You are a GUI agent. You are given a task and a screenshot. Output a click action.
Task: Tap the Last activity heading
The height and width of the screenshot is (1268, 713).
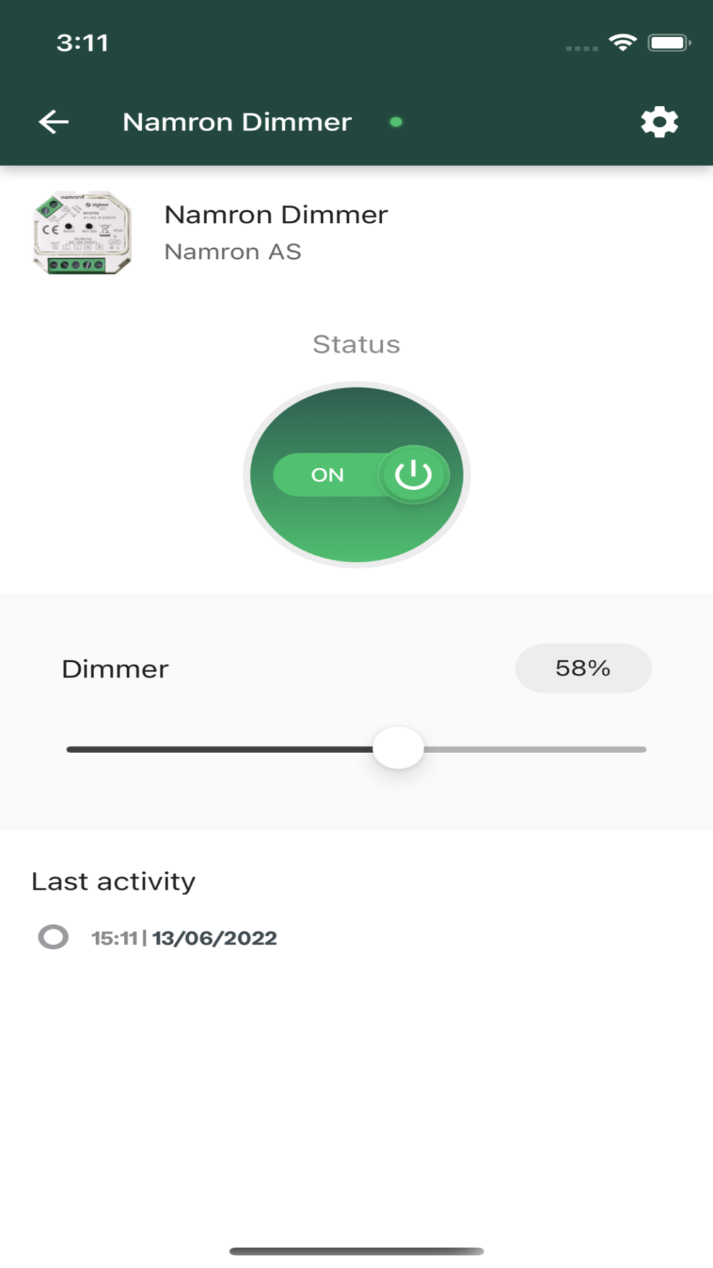tap(113, 881)
